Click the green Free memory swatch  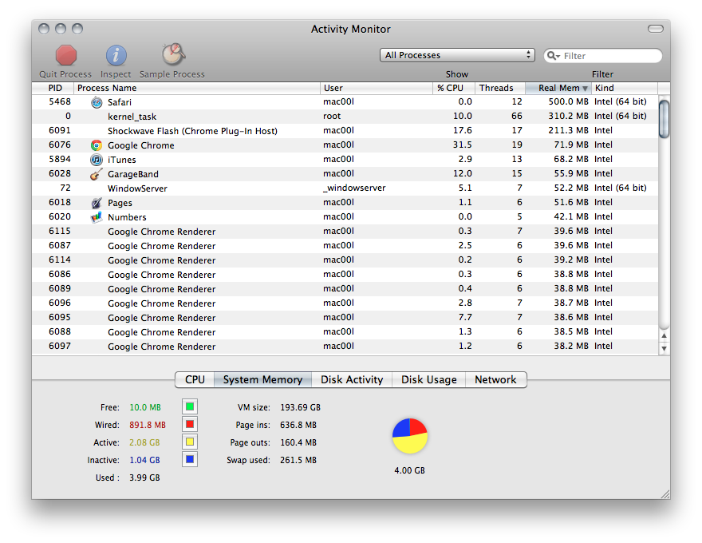point(190,406)
